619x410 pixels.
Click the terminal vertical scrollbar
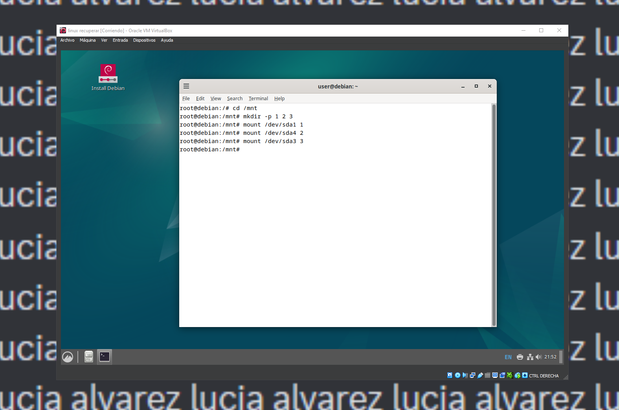tap(494, 215)
